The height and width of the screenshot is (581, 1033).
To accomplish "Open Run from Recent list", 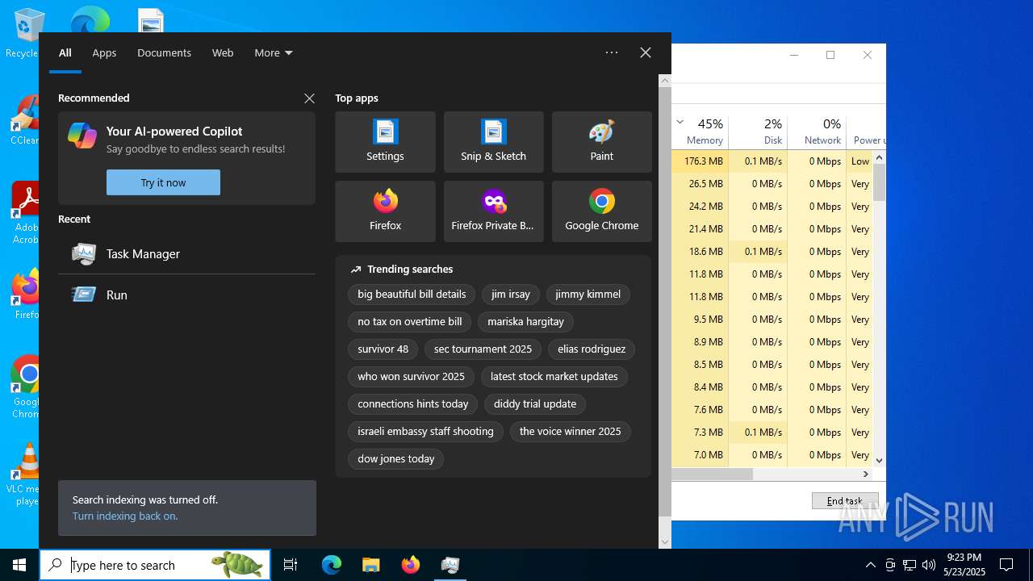I will click(x=186, y=295).
